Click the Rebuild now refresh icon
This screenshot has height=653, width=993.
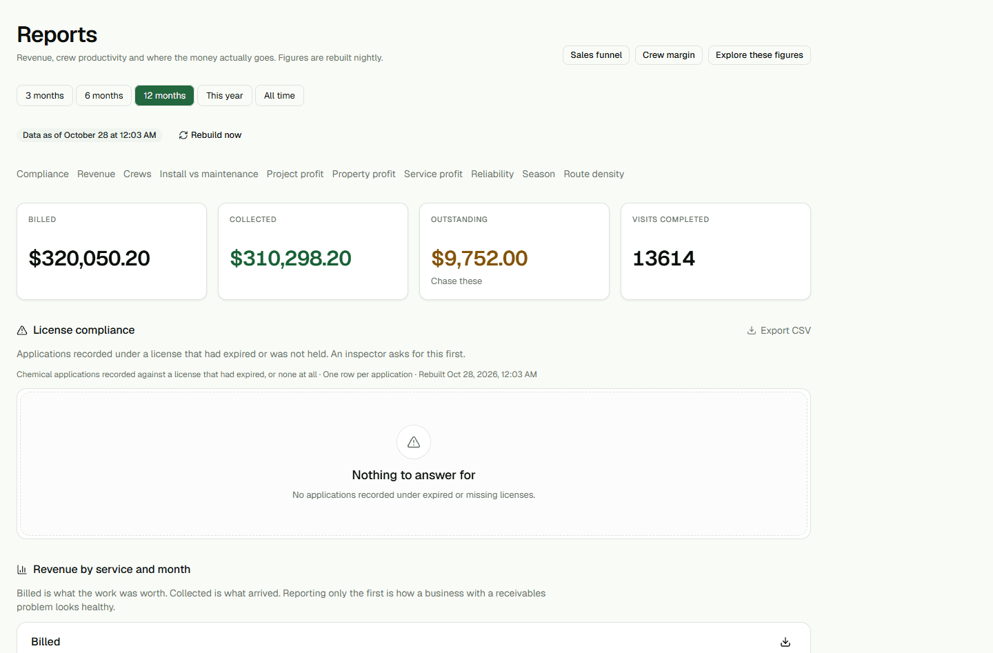point(183,135)
